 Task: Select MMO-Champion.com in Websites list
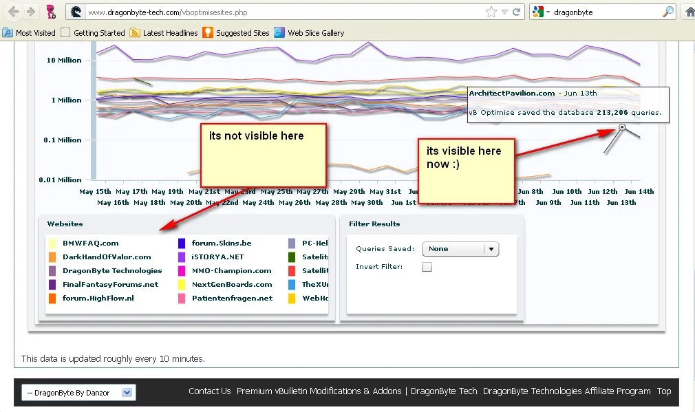(231, 270)
